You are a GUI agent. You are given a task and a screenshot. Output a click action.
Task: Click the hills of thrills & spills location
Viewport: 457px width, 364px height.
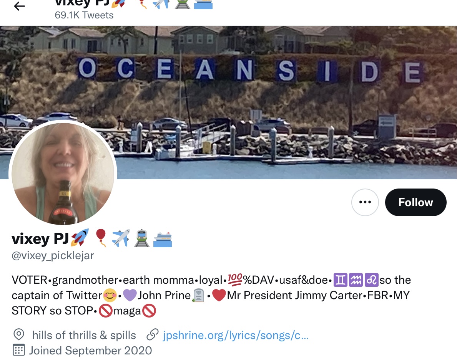point(84,335)
